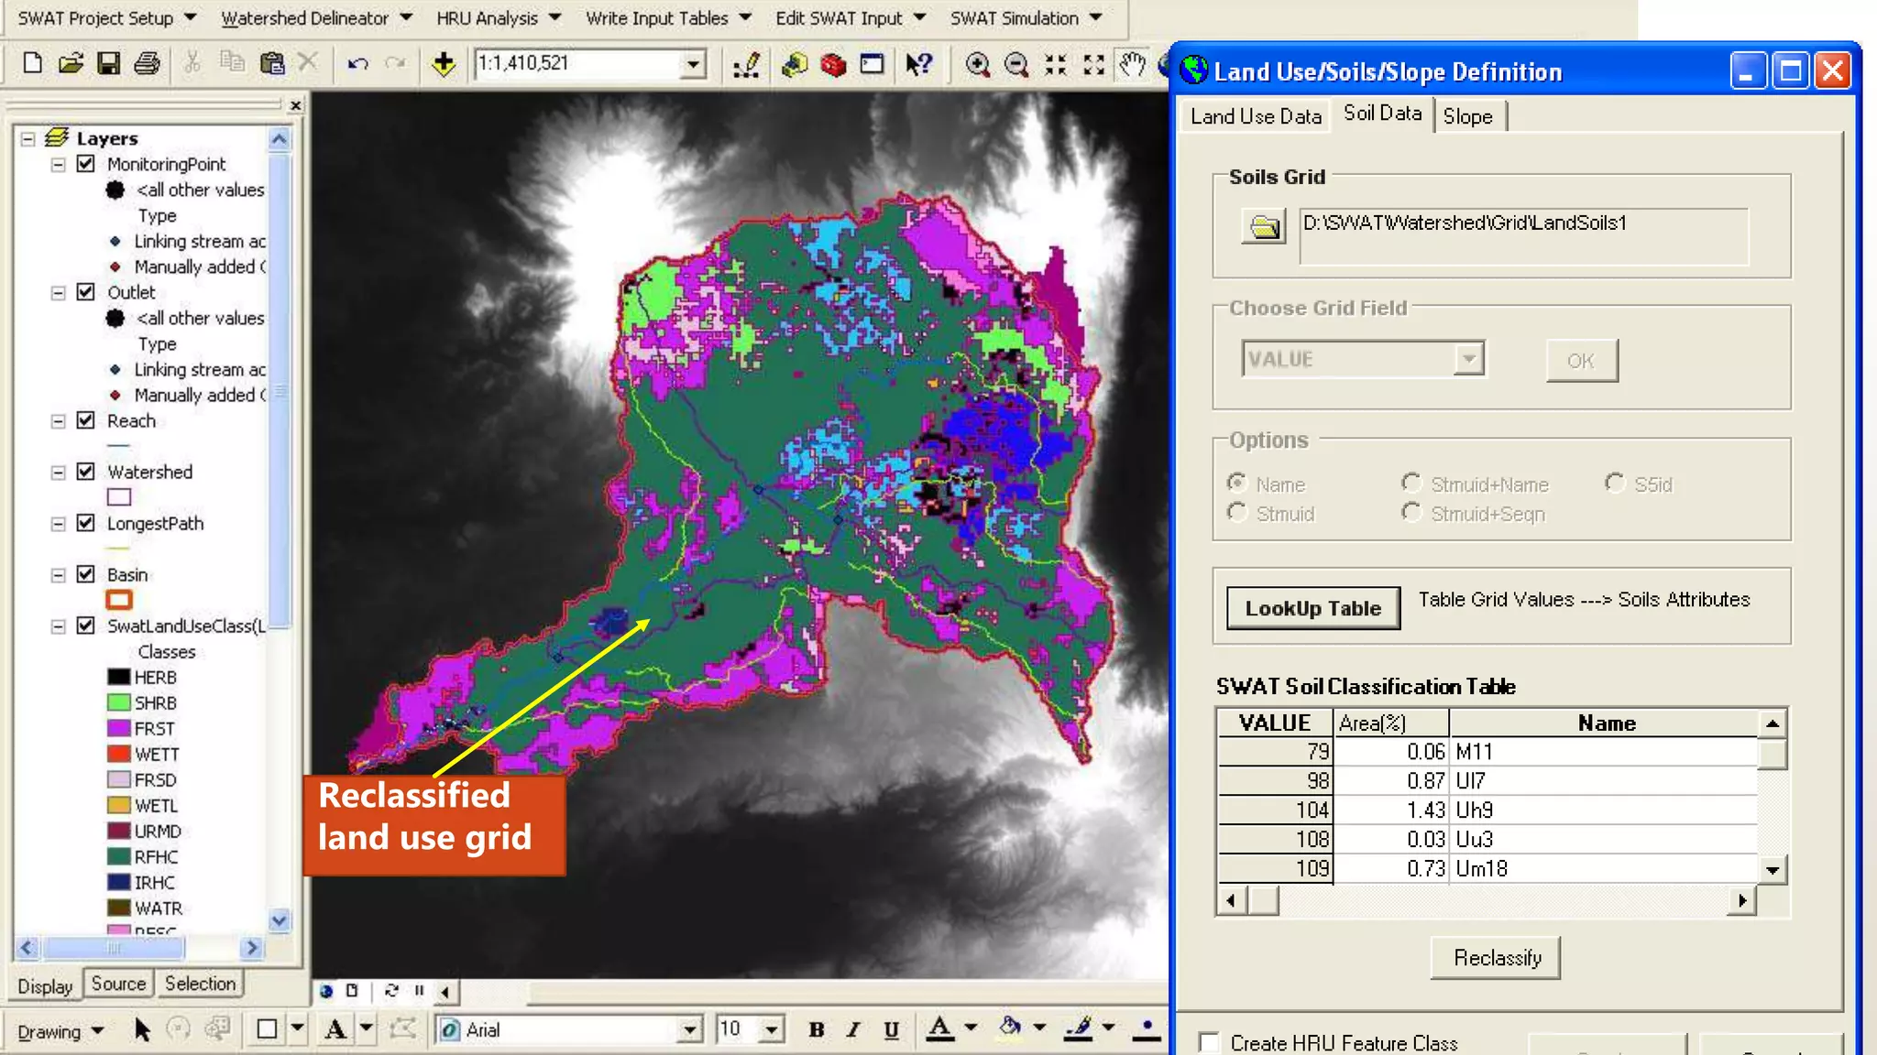Open the map scale dropdown
Image resolution: width=1877 pixels, height=1055 pixels.
(x=693, y=64)
